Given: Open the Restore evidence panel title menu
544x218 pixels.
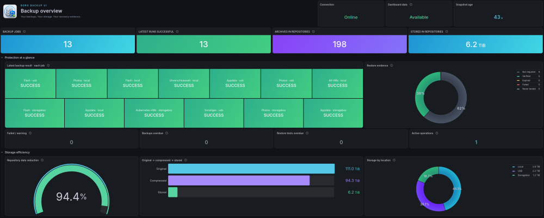Looking at the screenshot, I should (x=378, y=66).
